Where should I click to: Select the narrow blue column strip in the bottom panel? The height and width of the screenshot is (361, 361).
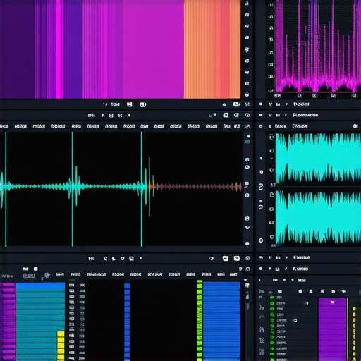tap(127, 322)
